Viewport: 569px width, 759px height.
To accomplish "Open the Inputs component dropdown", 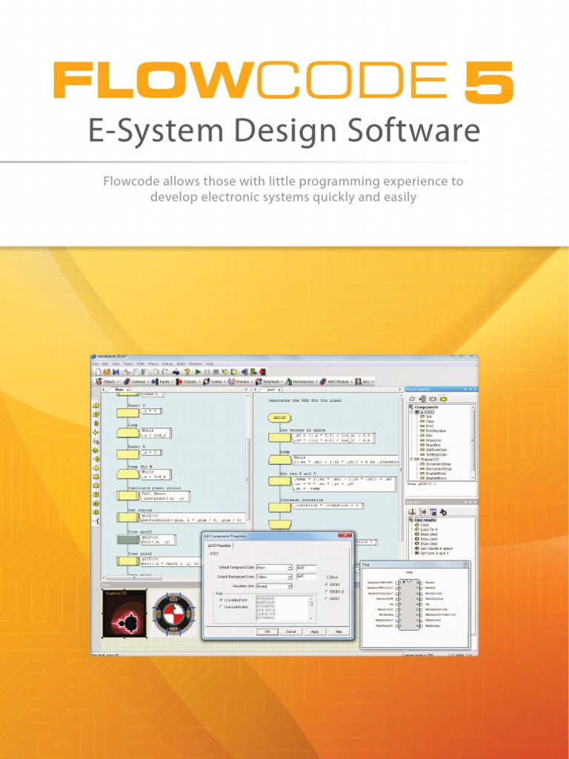I will 164,382.
